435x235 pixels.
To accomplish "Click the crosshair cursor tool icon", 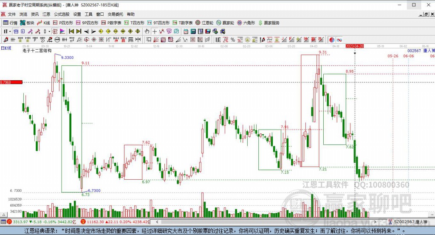I will pos(155,31).
